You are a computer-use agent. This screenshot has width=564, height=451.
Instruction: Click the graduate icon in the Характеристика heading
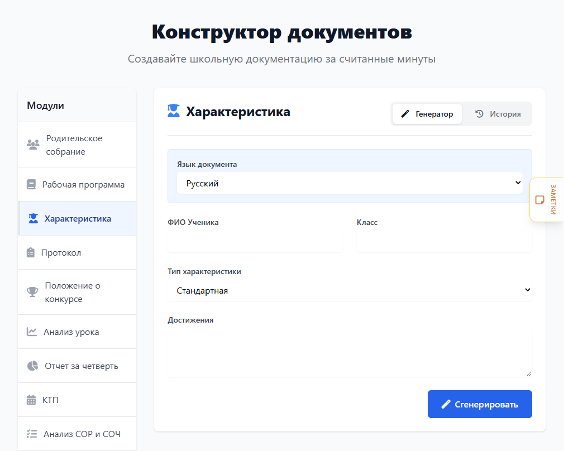(173, 111)
